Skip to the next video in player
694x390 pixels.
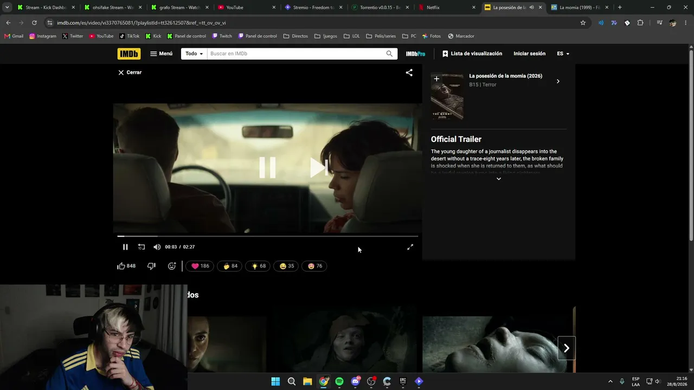[319, 167]
